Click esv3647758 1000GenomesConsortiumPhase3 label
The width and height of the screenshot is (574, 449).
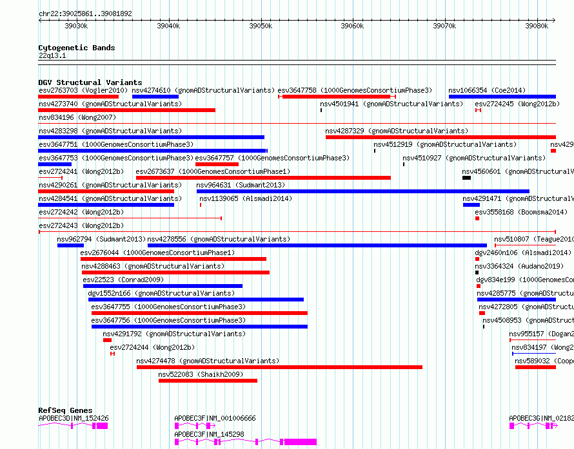(355, 90)
